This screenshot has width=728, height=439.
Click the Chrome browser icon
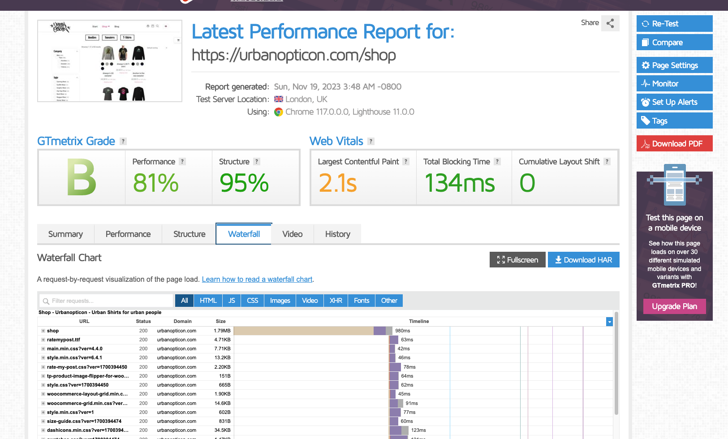(279, 112)
